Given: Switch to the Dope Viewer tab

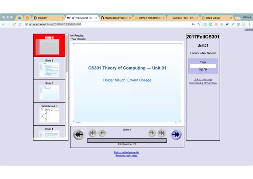Looking at the screenshot, I should [217, 18].
